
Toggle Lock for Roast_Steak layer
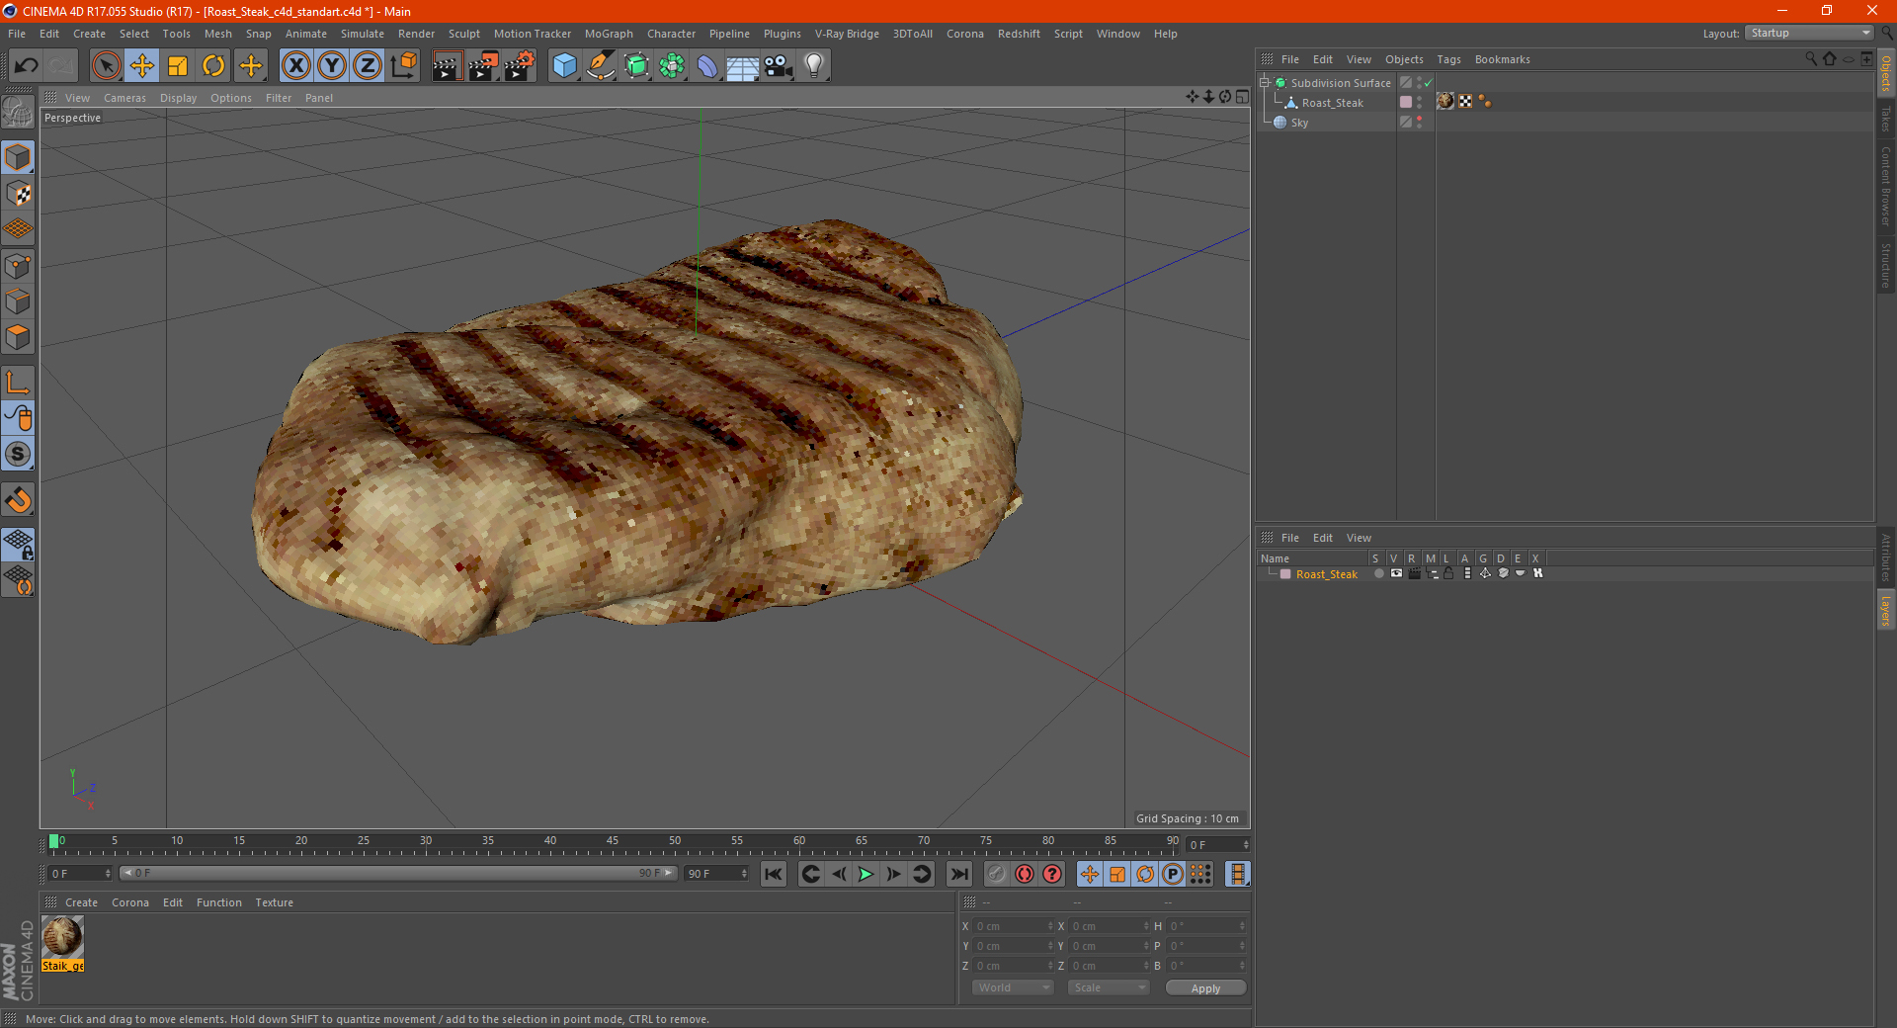tap(1448, 573)
